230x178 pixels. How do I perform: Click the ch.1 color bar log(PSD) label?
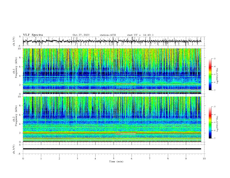click(x=218, y=76)
